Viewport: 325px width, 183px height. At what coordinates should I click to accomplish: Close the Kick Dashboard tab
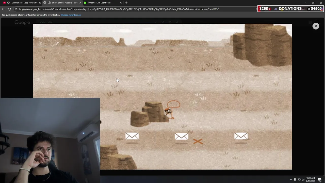(121, 3)
